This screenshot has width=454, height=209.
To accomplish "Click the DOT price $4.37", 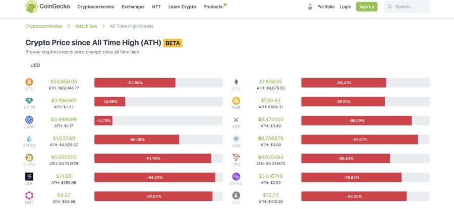I will click(64, 195).
